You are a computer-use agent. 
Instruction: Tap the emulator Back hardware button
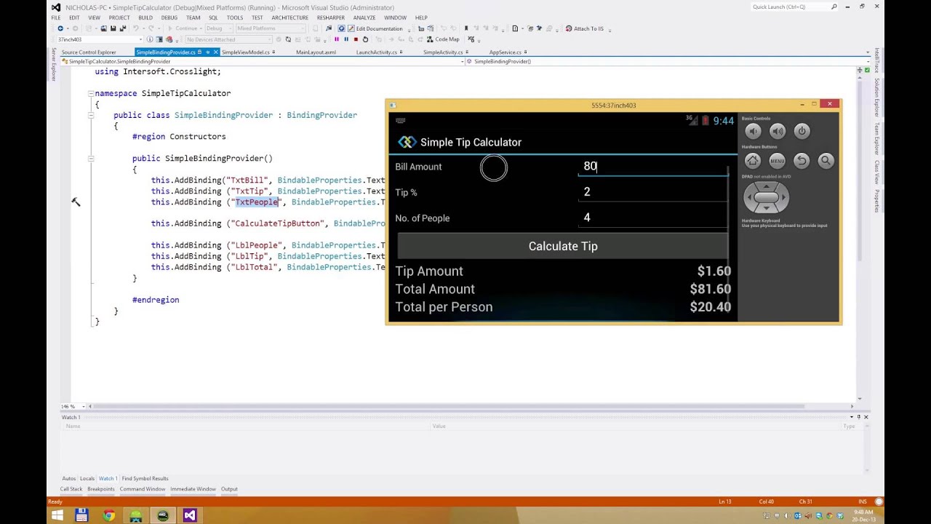coord(802,161)
